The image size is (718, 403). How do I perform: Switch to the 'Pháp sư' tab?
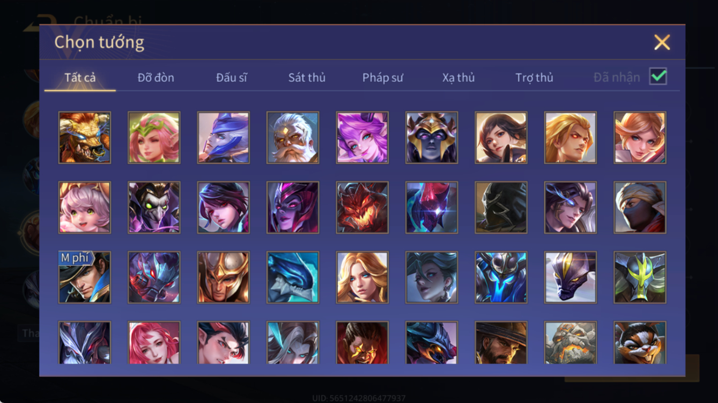pos(382,78)
